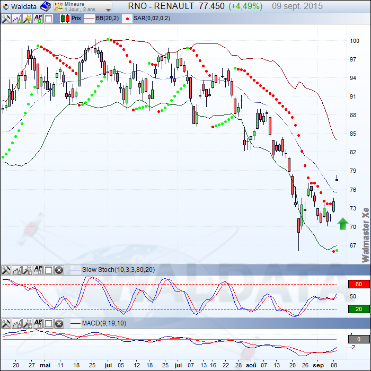Open MACD panel settings tools icon
The width and height of the screenshot is (371, 371).
[x=6, y=323]
